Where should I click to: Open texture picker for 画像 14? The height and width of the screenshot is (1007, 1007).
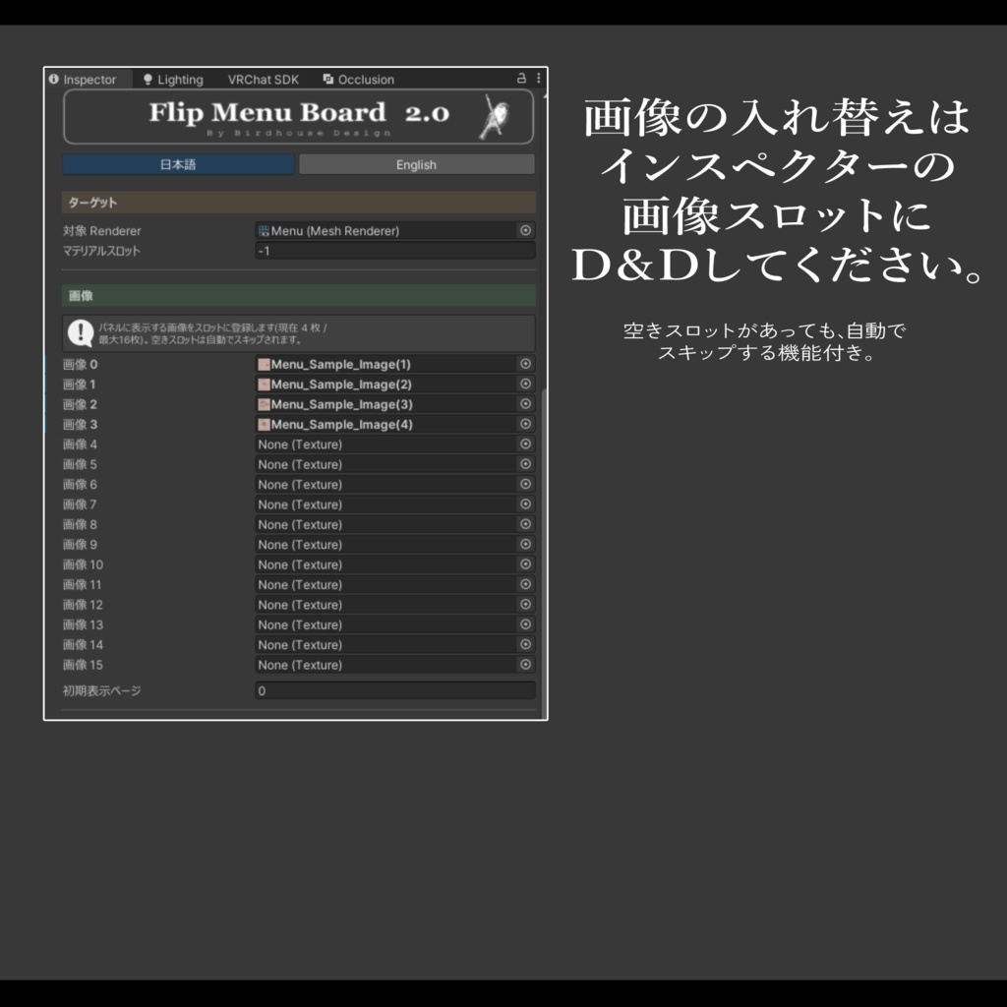pyautogui.click(x=525, y=644)
